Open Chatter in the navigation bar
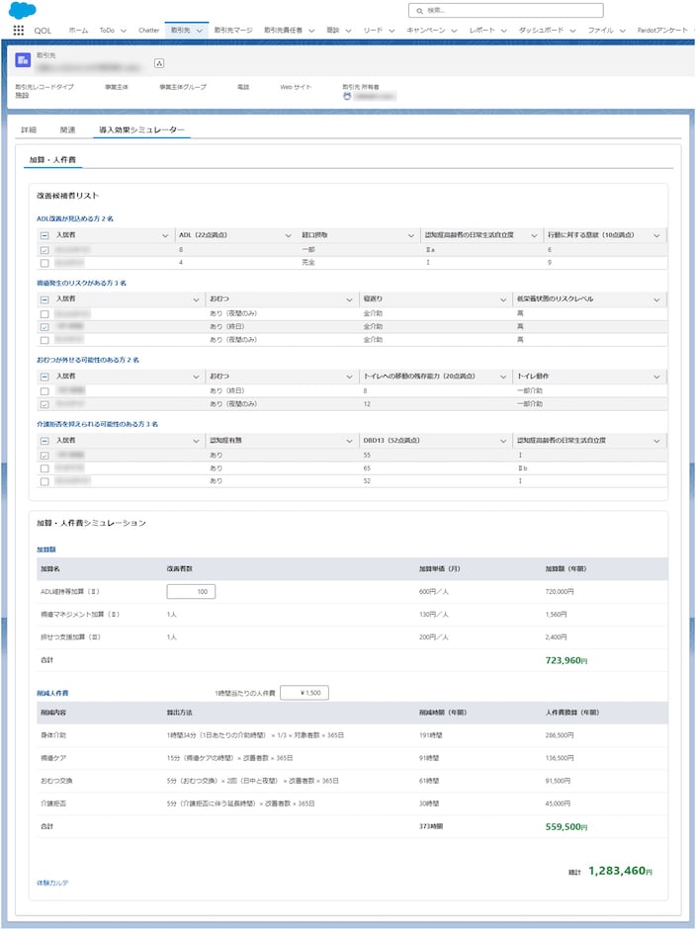 [149, 31]
